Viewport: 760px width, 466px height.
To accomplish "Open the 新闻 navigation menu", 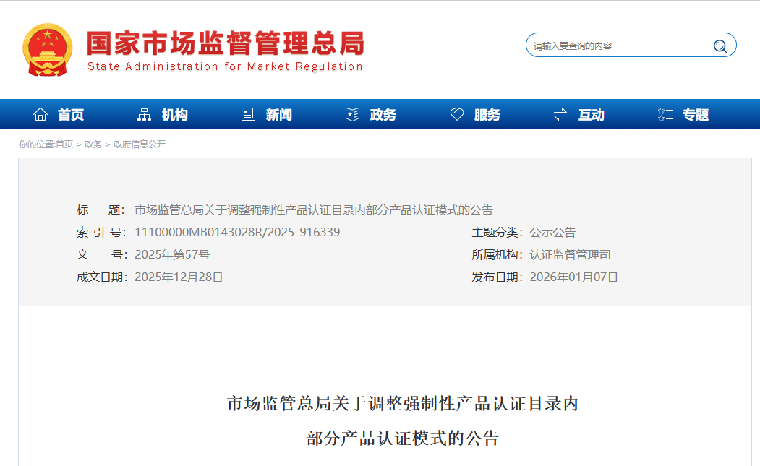I will coord(278,114).
